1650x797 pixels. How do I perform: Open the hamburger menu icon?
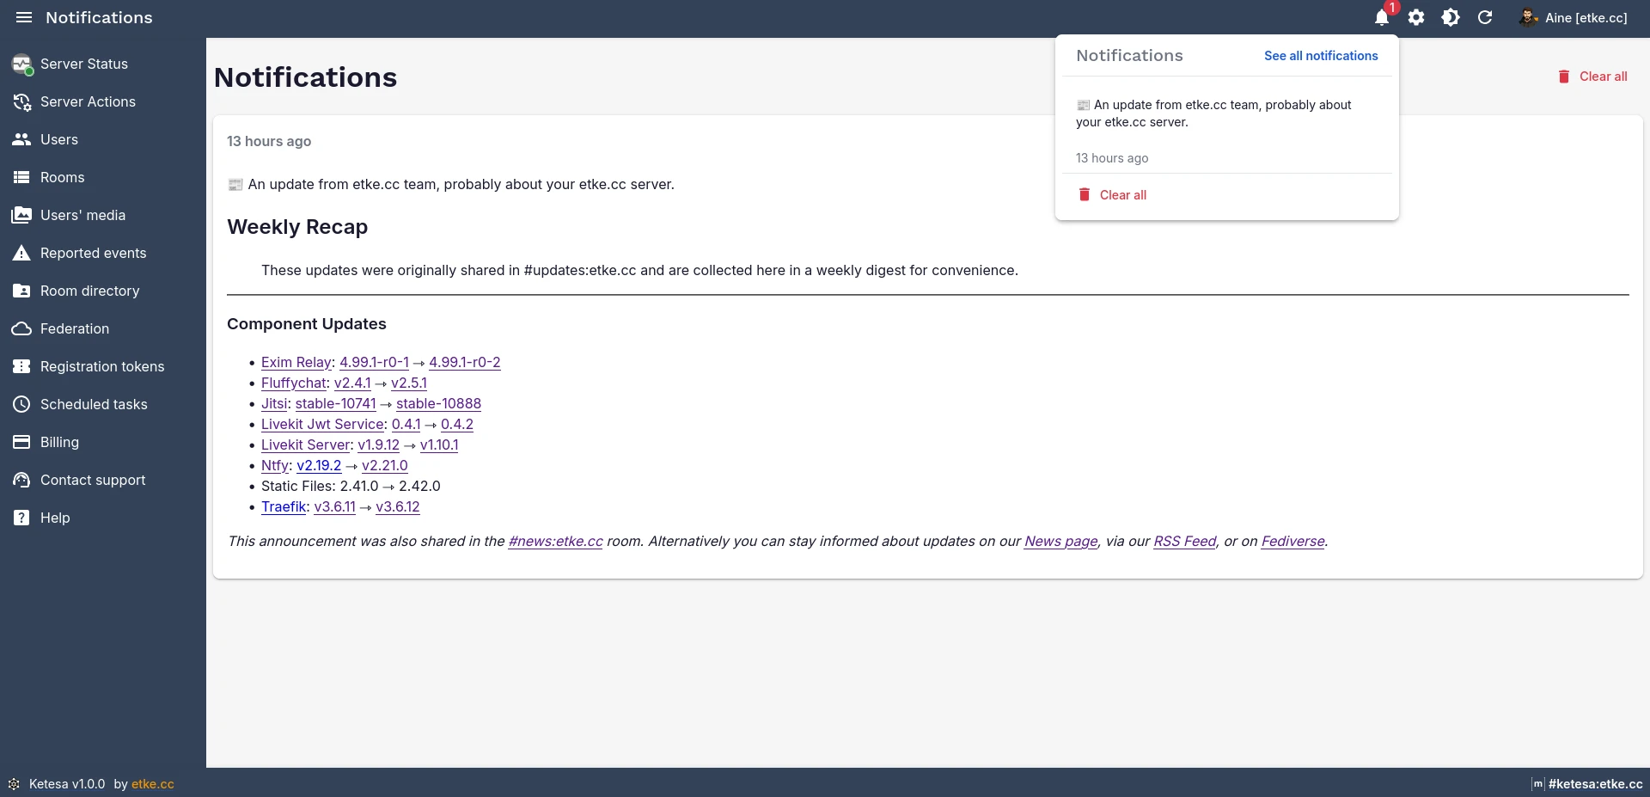24,17
